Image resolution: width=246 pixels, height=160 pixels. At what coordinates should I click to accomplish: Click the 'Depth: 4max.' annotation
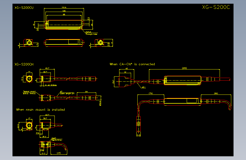pos(57,140)
